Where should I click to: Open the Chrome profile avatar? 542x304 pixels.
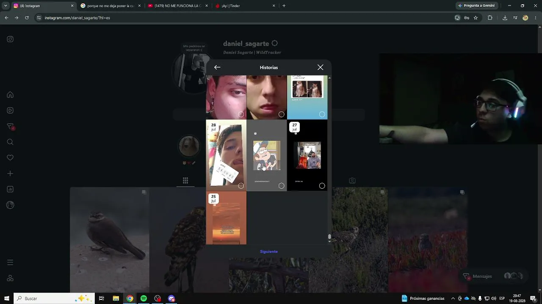point(525,18)
